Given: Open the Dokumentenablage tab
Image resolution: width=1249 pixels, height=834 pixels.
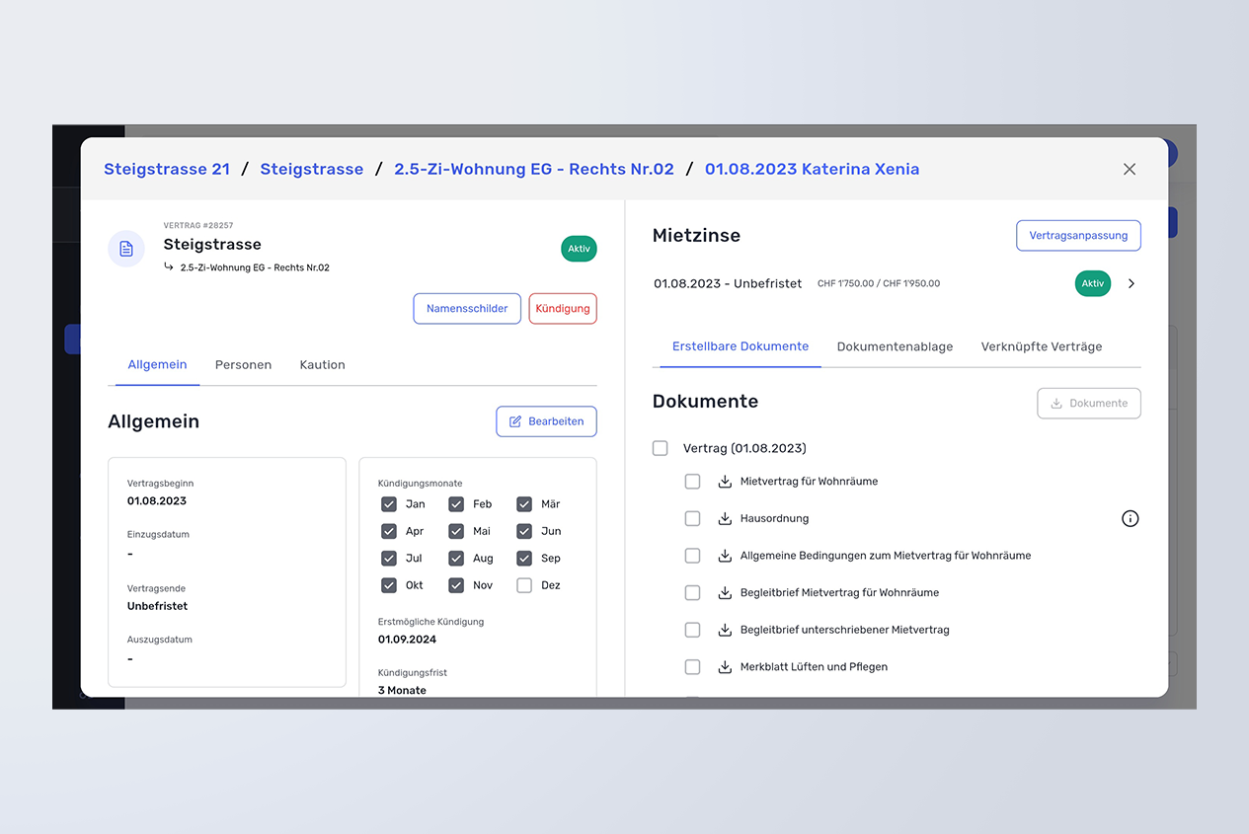Looking at the screenshot, I should [x=895, y=346].
